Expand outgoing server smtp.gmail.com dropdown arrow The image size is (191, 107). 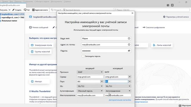pos(130,77)
